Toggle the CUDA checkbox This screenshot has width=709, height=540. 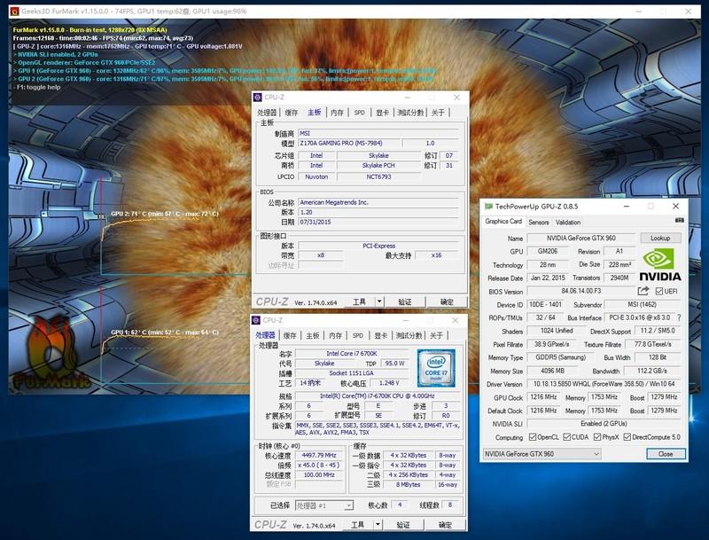pyautogui.click(x=566, y=437)
